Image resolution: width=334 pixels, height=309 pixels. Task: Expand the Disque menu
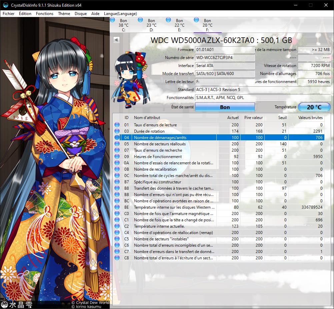[81, 14]
